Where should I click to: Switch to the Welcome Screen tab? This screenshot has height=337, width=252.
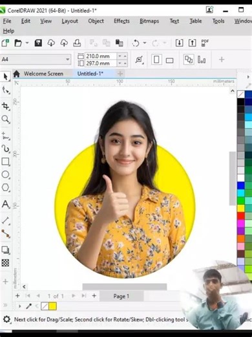(43, 74)
